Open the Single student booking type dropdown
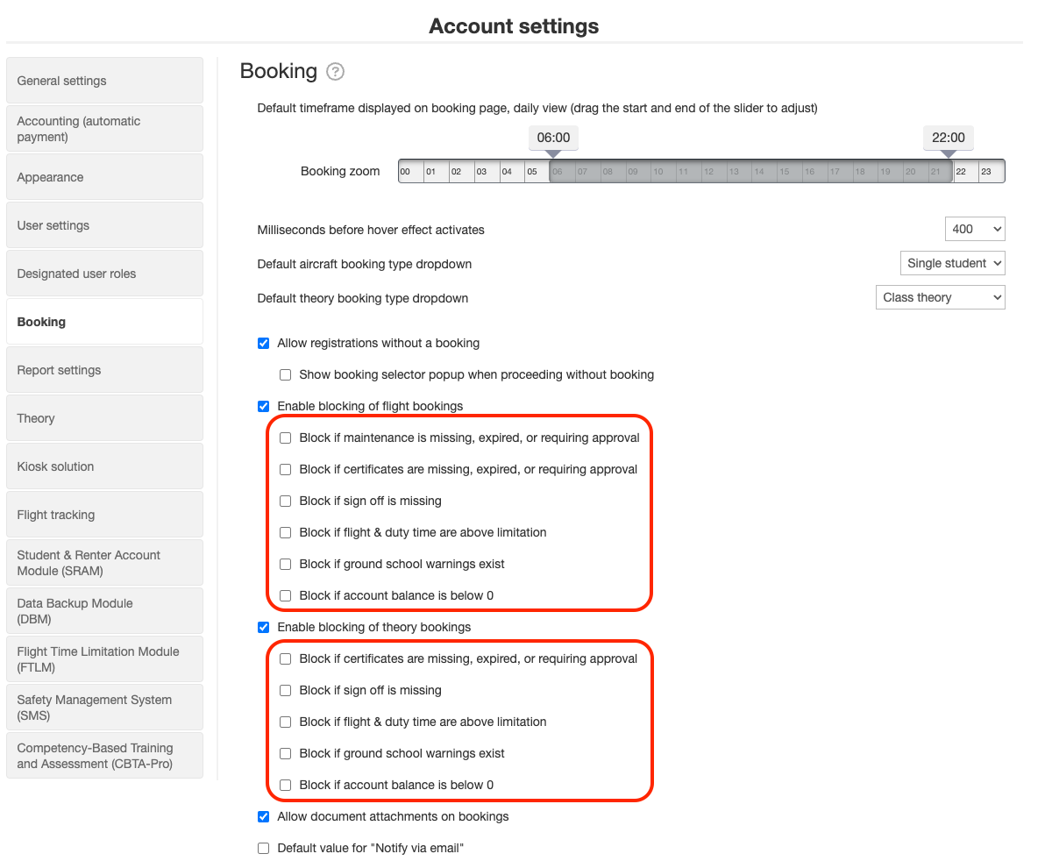Image resolution: width=1052 pixels, height=861 pixels. click(953, 262)
